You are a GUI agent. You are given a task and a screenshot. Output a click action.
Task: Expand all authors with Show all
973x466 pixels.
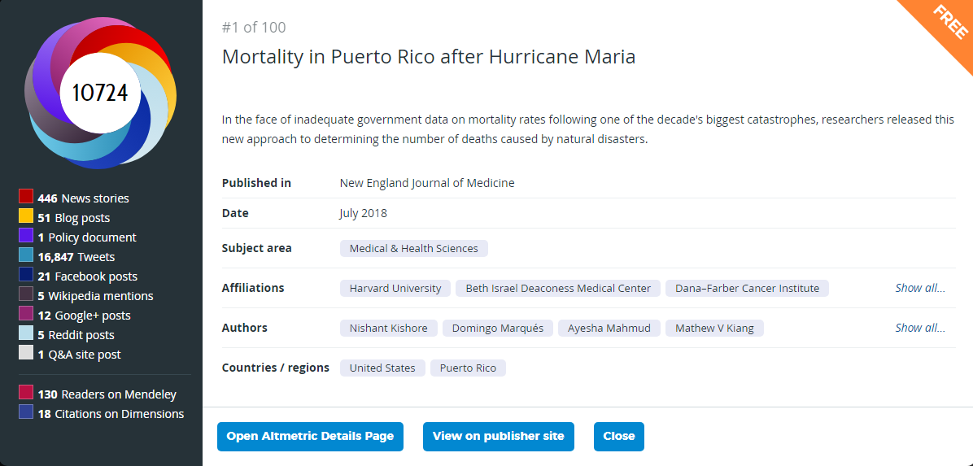919,328
